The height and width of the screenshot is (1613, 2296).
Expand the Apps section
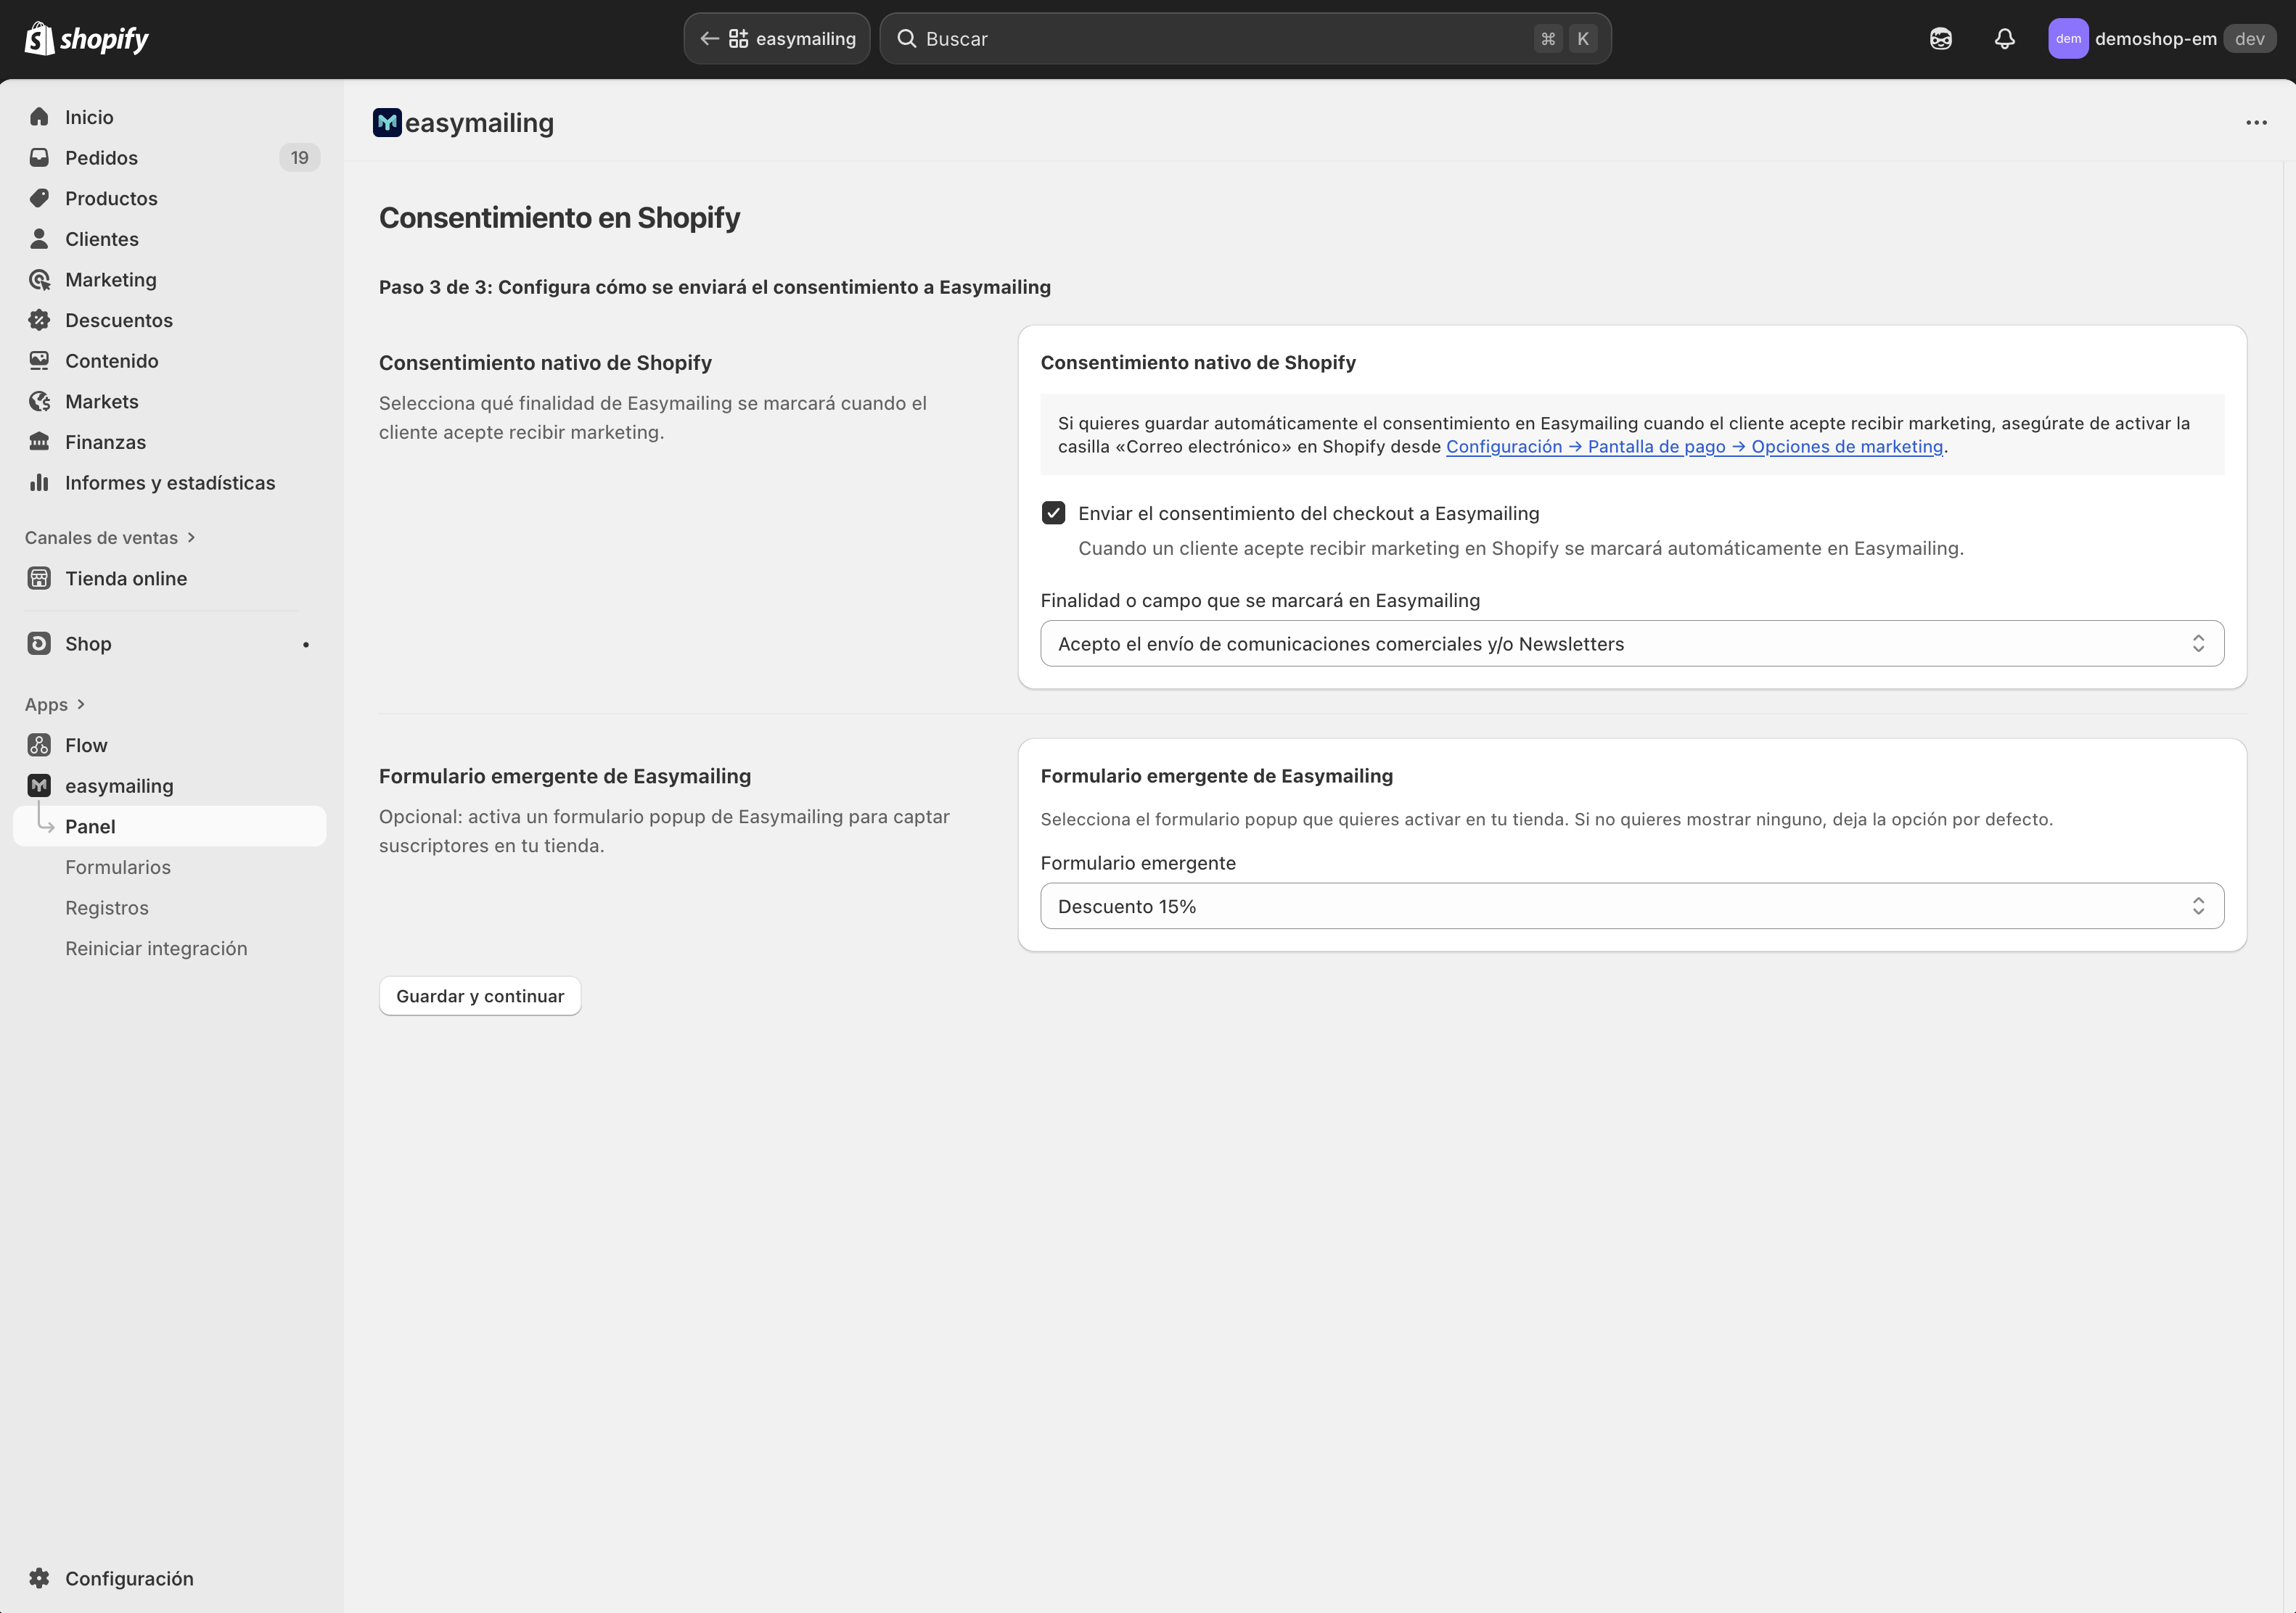pyautogui.click(x=55, y=704)
